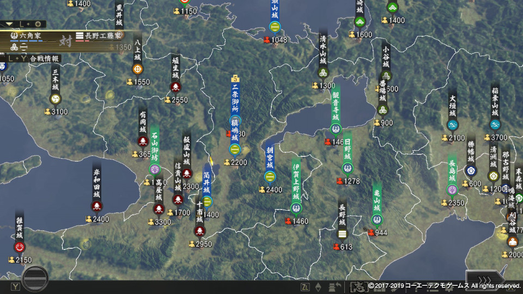Image resolution: width=523 pixels, height=294 pixels.
Task: Click the 有岡城 red crest marker
Action: tap(143, 141)
